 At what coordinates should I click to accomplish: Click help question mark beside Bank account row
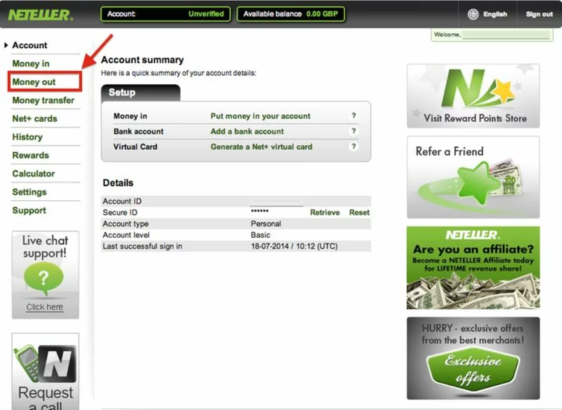(353, 131)
